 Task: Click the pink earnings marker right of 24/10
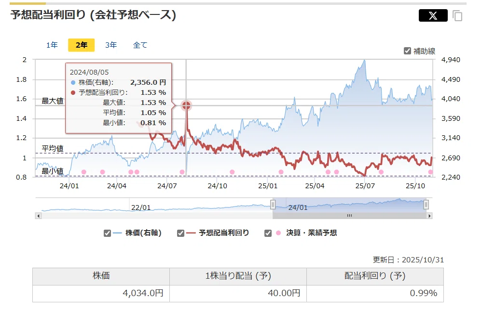(x=232, y=172)
